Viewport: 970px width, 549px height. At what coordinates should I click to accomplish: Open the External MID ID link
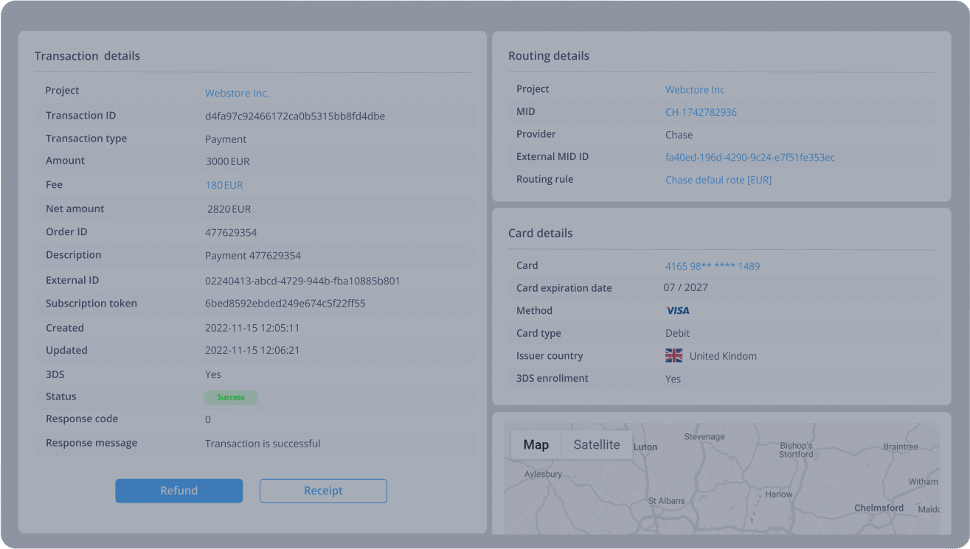click(750, 156)
